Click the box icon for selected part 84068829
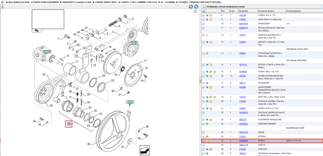The height and width of the screenshot is (156, 323). pos(207,141)
